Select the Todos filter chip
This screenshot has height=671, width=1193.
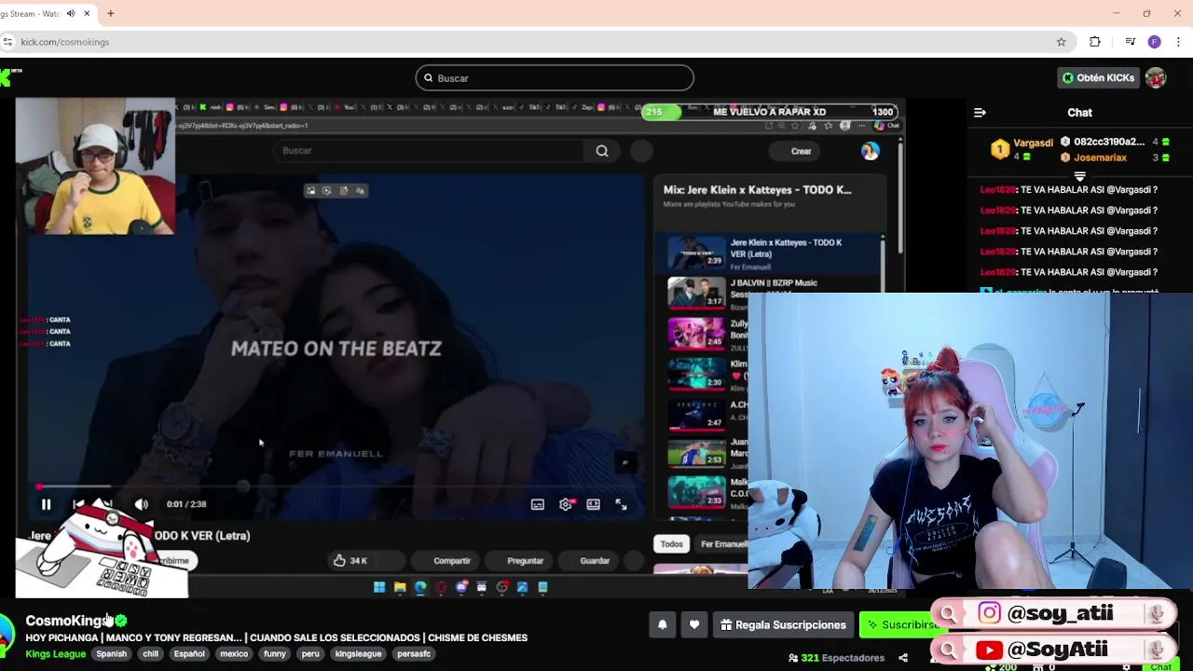click(672, 544)
